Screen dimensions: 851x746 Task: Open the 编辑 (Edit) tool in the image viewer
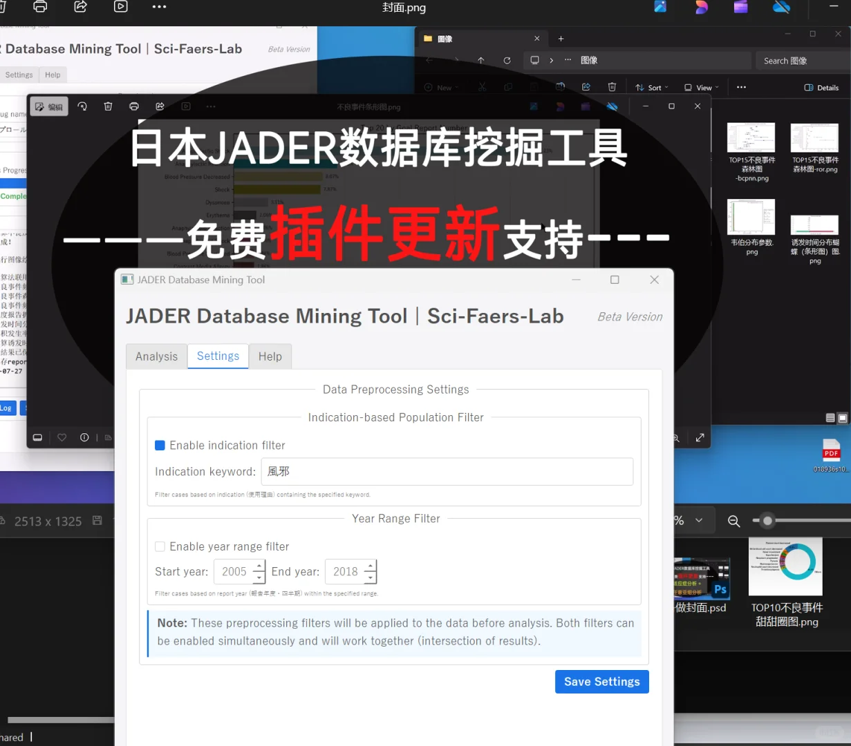coord(48,106)
